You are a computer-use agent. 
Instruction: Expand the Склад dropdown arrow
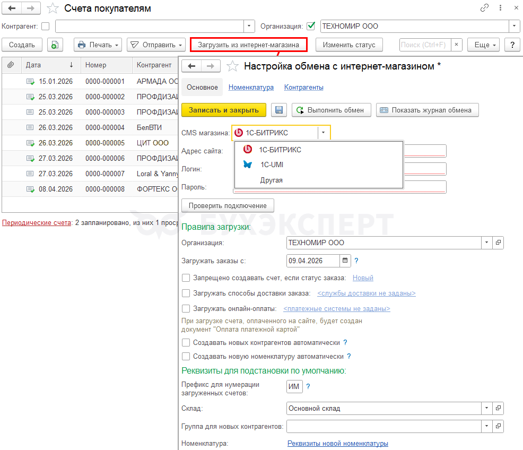pos(486,409)
